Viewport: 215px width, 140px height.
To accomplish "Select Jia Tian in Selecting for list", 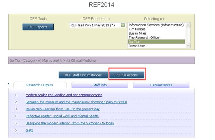I will pyautogui.click(x=156, y=42).
